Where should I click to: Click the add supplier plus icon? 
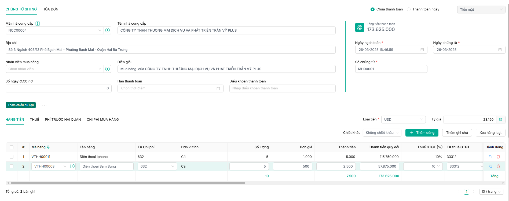click(x=107, y=30)
